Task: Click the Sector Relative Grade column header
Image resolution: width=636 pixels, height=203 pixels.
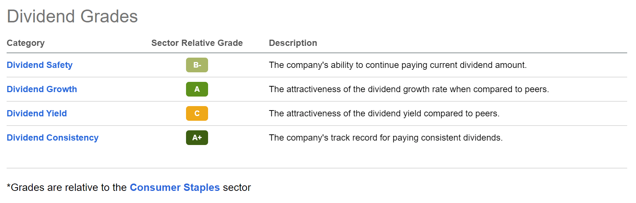Action: (x=197, y=43)
